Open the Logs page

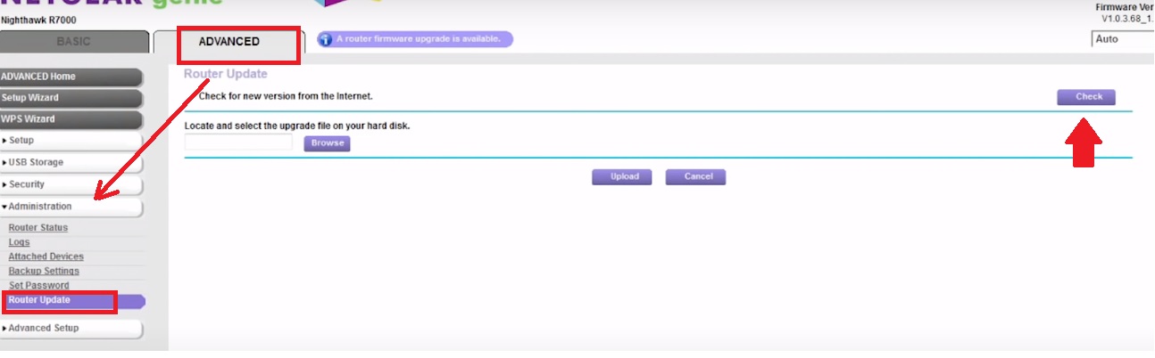click(x=19, y=242)
